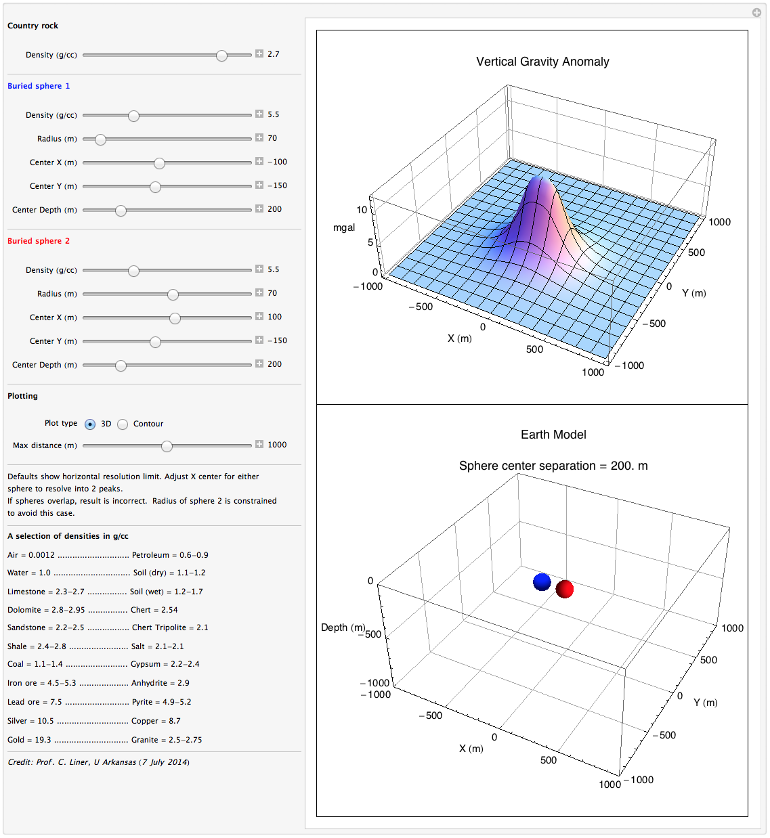This screenshot has width=770, height=838.
Task: Open the plus control next to sphere 1 Radius
Action: pyautogui.click(x=259, y=137)
